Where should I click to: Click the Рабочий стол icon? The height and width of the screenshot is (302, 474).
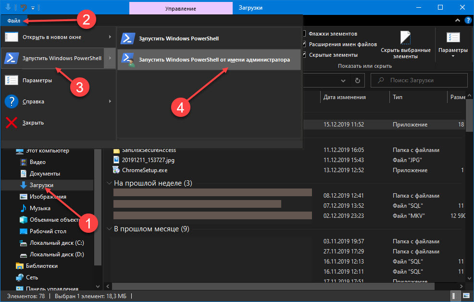point(23,231)
